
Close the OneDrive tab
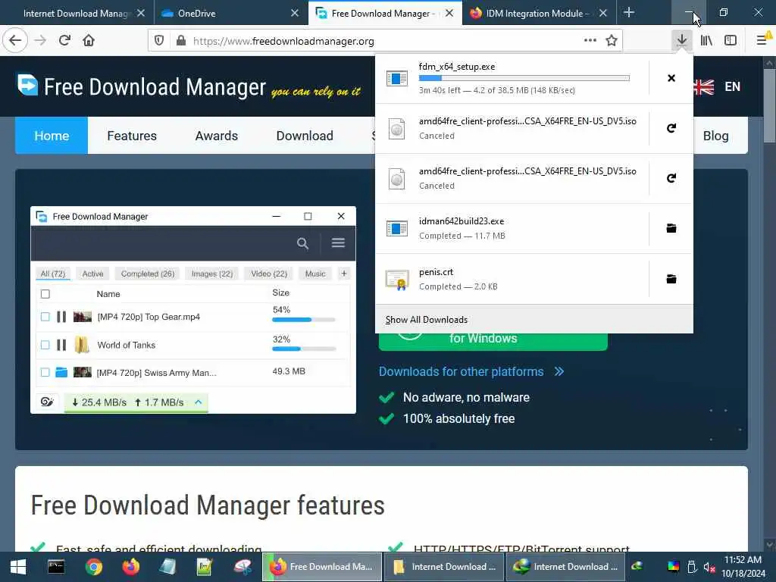click(x=295, y=13)
